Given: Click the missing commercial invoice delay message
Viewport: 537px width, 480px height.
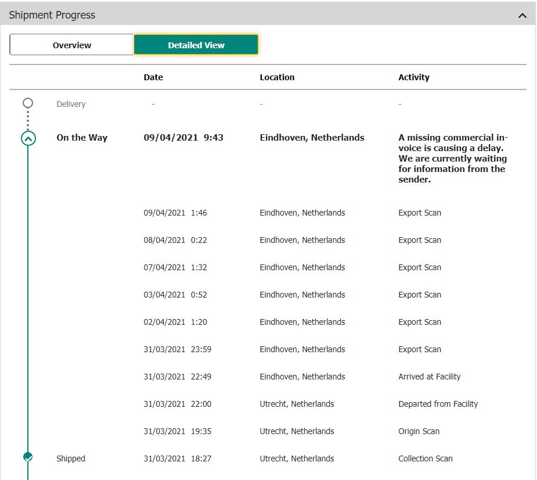Looking at the screenshot, I should pyautogui.click(x=453, y=159).
